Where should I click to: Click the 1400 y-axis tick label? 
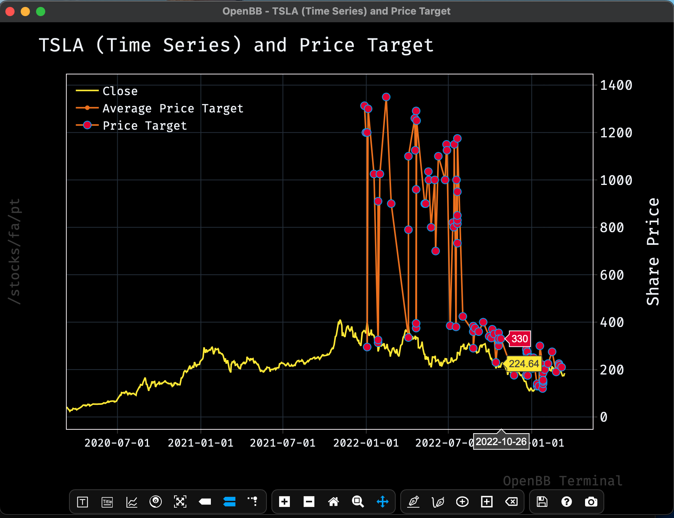point(616,85)
